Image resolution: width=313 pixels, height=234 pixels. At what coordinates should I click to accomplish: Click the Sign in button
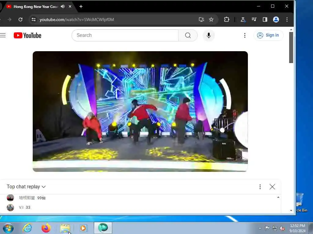[268, 35]
